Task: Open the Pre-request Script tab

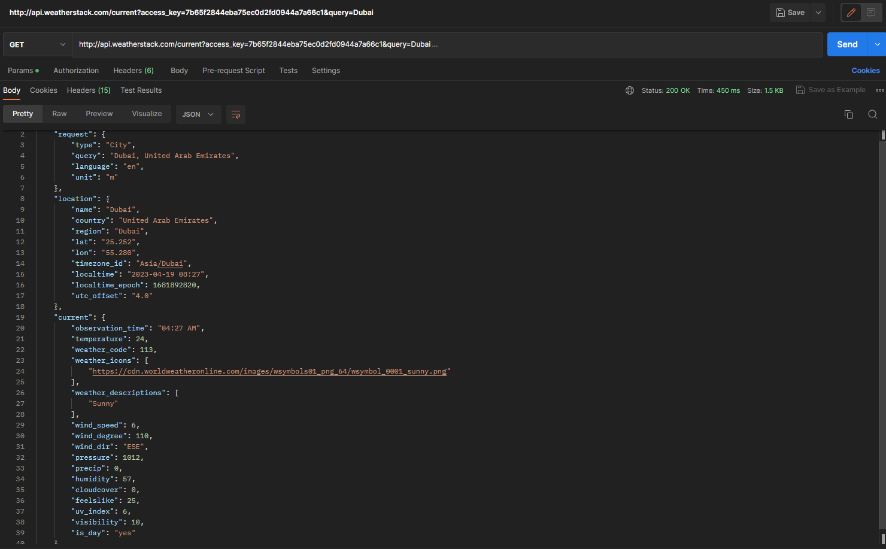Action: point(233,70)
